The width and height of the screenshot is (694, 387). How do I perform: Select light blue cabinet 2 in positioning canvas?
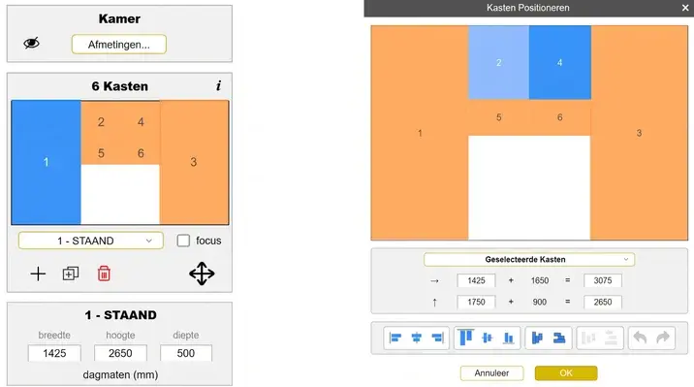tap(499, 62)
